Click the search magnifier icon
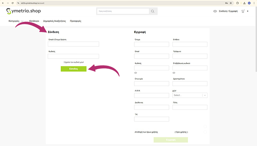 (153, 12)
